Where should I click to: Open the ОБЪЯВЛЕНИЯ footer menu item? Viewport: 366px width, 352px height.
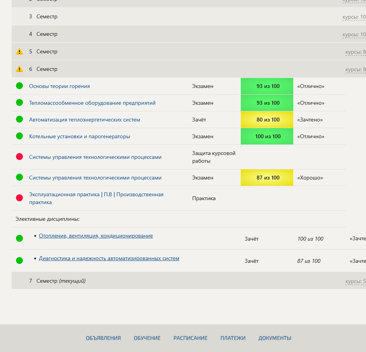pos(103,338)
